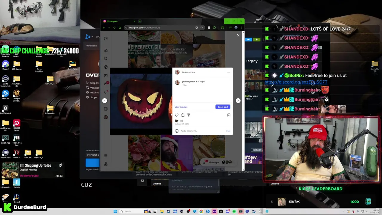Viewport: 382px width, 215px height.
Task: Open the View insights link
Action: [x=181, y=107]
